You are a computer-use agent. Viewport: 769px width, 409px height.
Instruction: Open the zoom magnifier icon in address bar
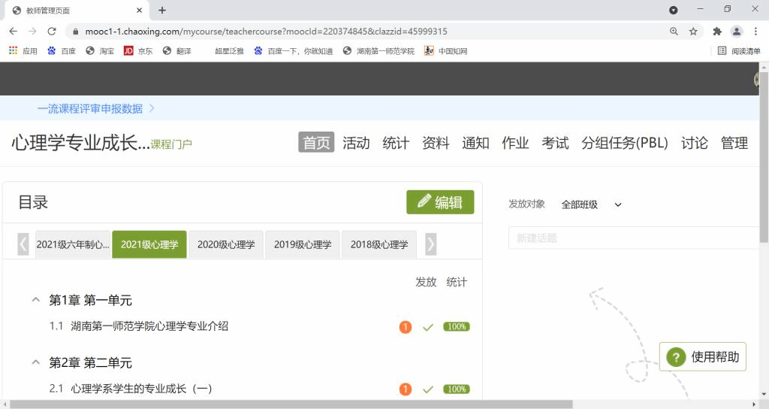pyautogui.click(x=674, y=32)
